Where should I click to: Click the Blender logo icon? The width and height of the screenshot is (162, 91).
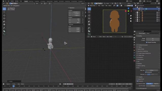[x=3, y=1]
